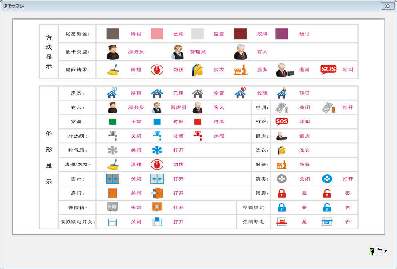Click the dark red 故障 color swatch
Image resolution: width=397 pixels, height=269 pixels.
240,34
